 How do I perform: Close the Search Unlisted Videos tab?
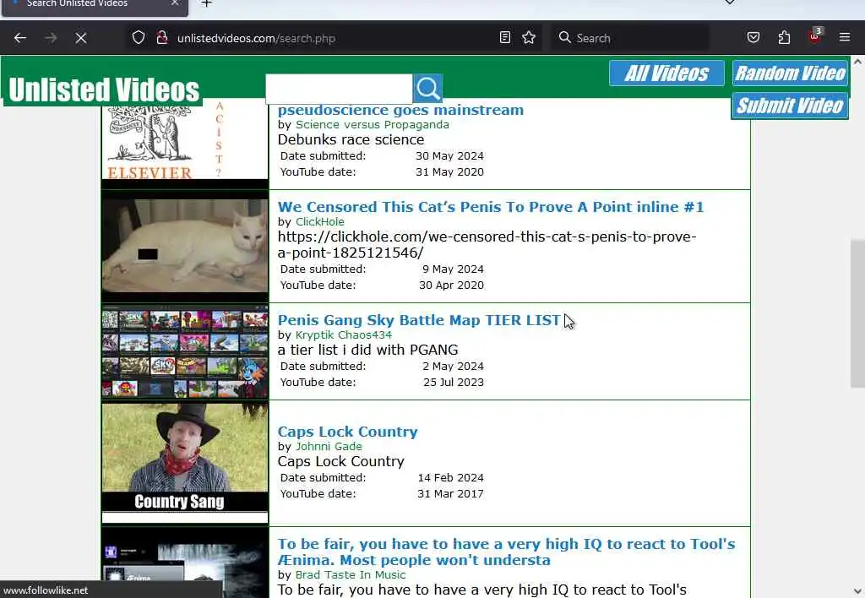[x=175, y=3]
